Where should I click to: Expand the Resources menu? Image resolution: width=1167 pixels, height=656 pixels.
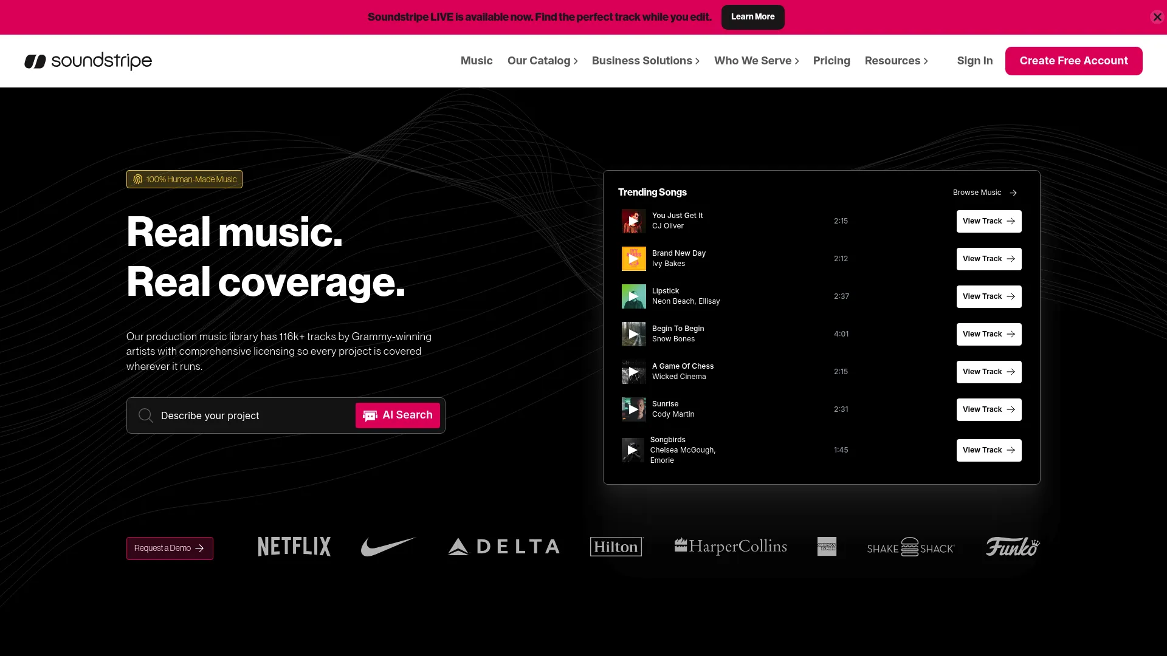(896, 61)
